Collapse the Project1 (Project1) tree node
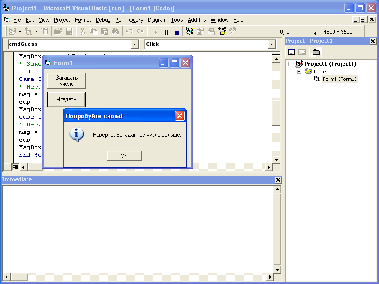 click(290, 64)
